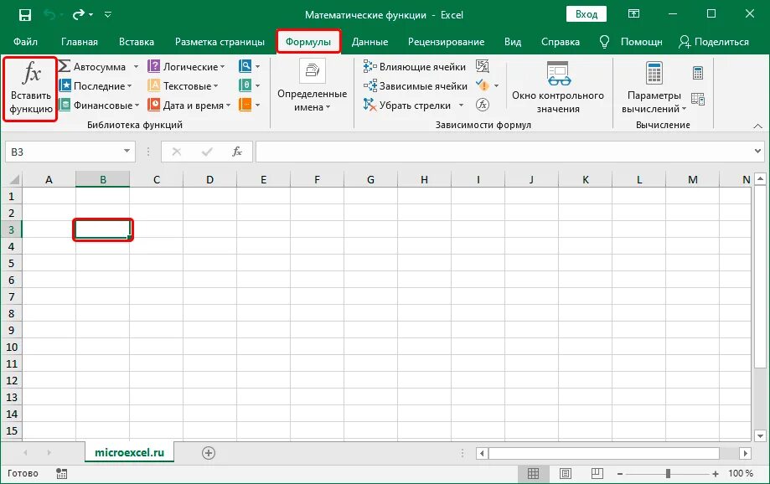Image resolution: width=770 pixels, height=484 pixels.
Task: Open the More Functions icon
Action: point(245,105)
